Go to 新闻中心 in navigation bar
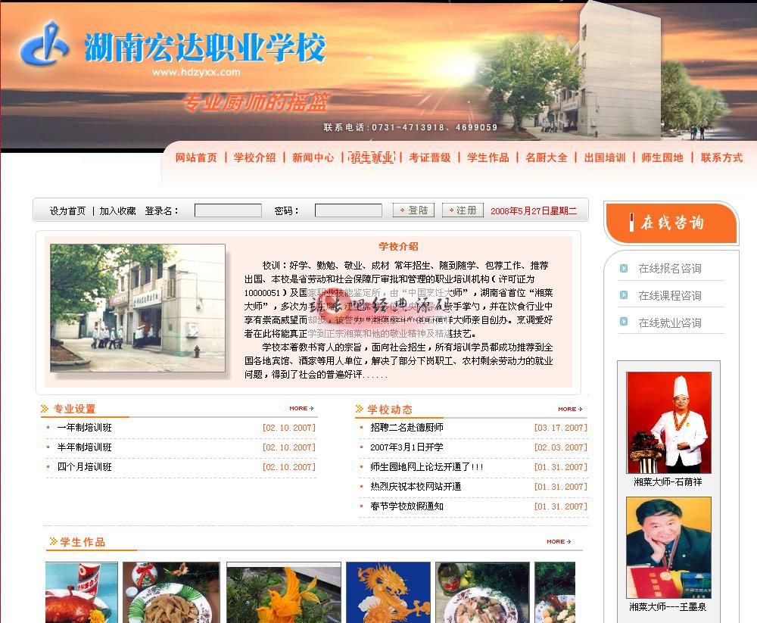The width and height of the screenshot is (757, 623). click(313, 157)
